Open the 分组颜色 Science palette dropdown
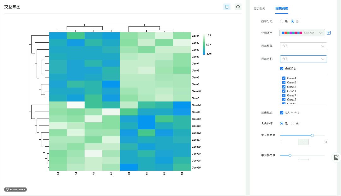Image resolution: width=341 pixels, height=196 pixels. [x=302, y=33]
